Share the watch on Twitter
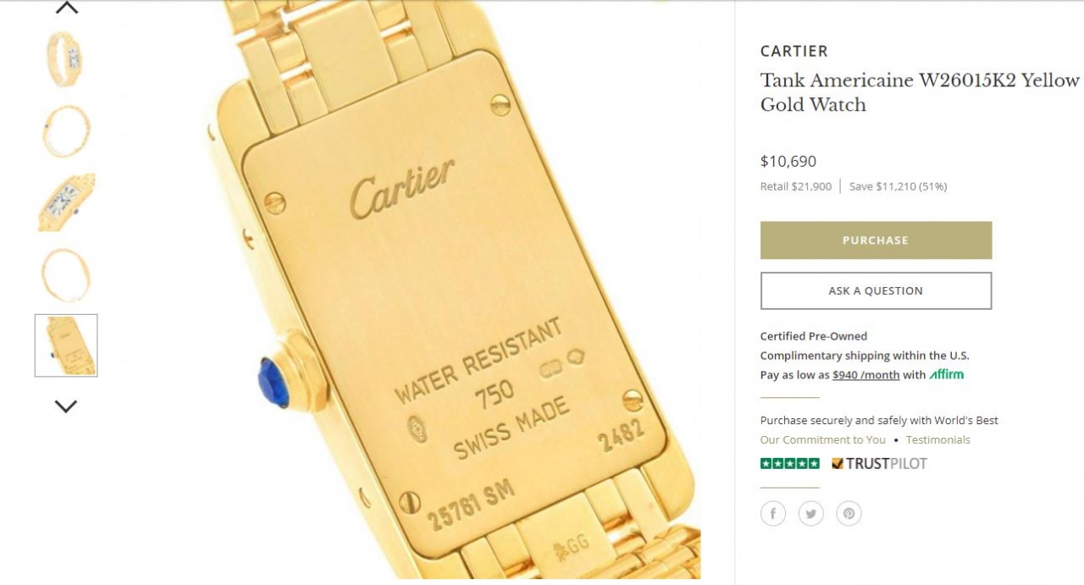This screenshot has height=585, width=1084. pyautogui.click(x=811, y=513)
